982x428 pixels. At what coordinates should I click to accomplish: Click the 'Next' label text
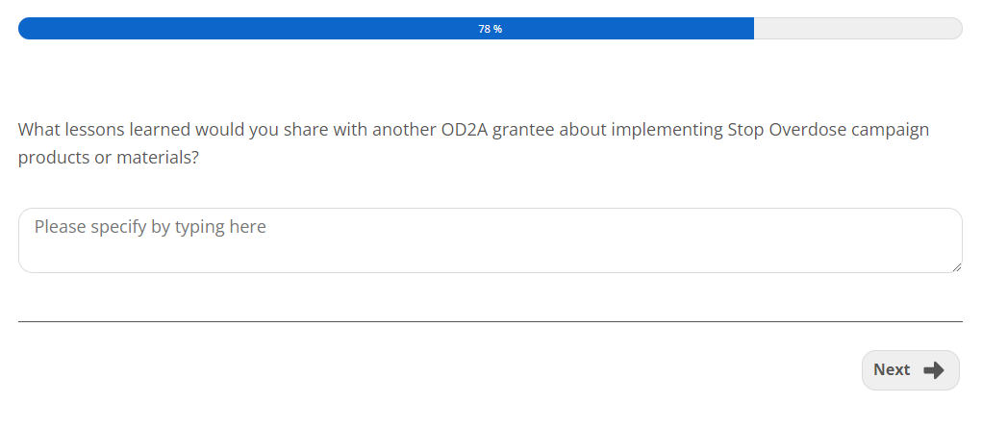(x=891, y=370)
